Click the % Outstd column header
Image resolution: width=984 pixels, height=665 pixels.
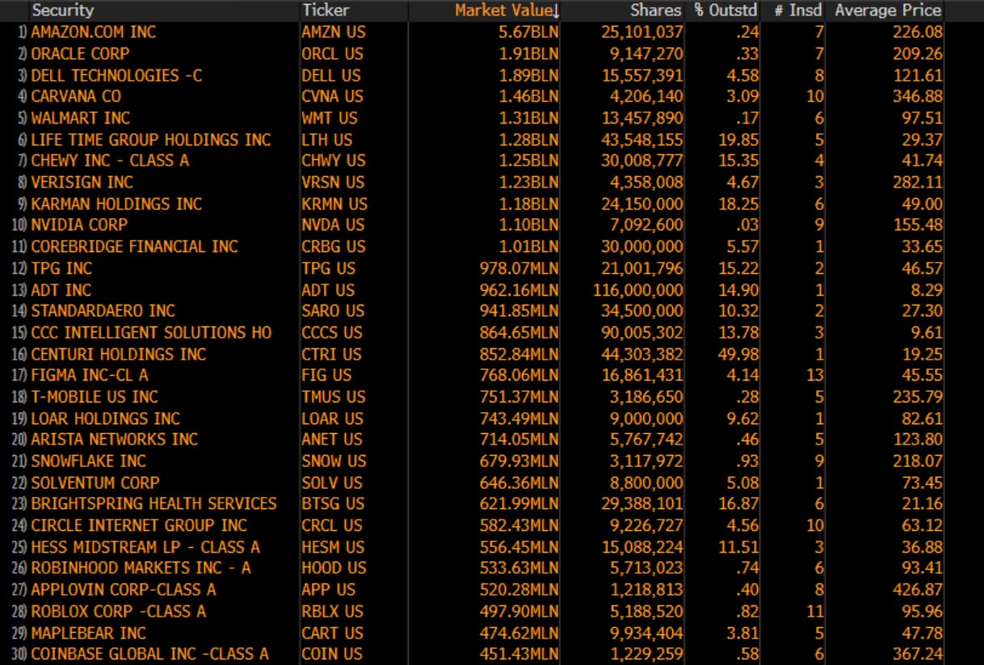point(726,11)
